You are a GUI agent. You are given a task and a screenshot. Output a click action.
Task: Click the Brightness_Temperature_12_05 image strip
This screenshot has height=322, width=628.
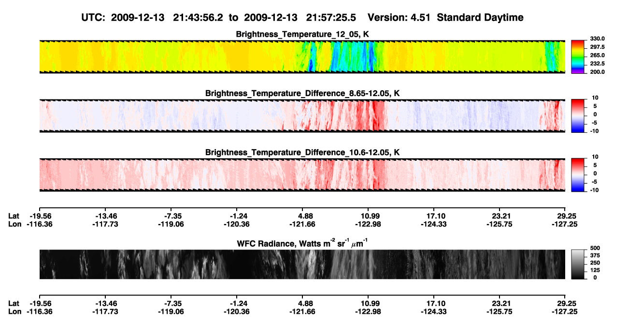pyautogui.click(x=302, y=56)
